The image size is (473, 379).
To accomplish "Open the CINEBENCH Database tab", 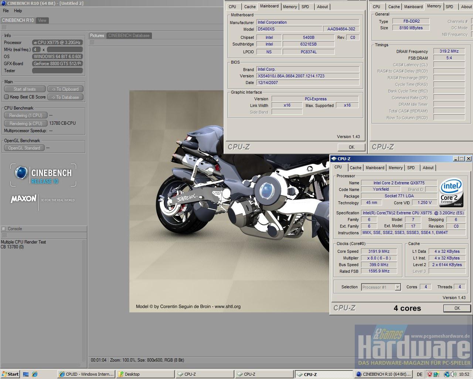I will click(x=129, y=36).
